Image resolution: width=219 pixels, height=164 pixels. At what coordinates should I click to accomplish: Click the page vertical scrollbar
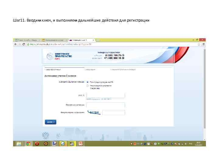(205, 89)
